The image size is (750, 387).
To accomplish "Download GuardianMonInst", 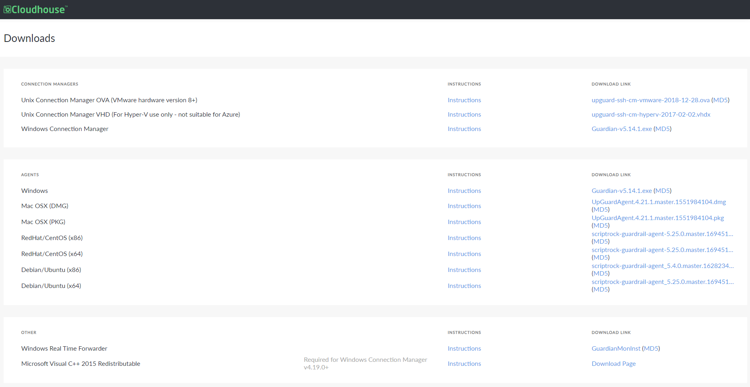I will point(616,349).
